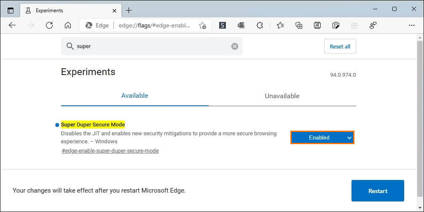Open a new tab with plus button

tap(129, 11)
